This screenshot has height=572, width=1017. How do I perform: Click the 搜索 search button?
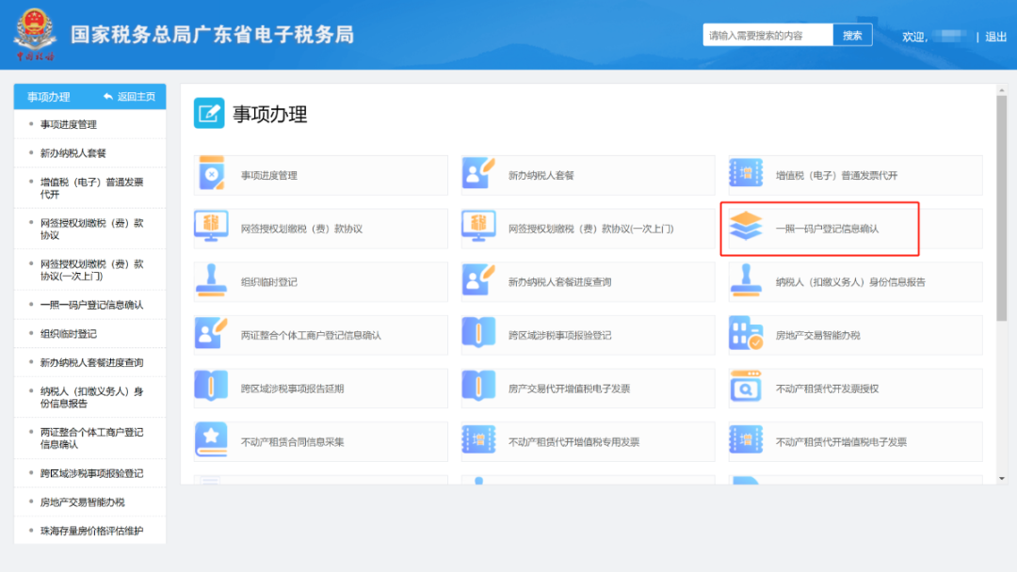[852, 35]
